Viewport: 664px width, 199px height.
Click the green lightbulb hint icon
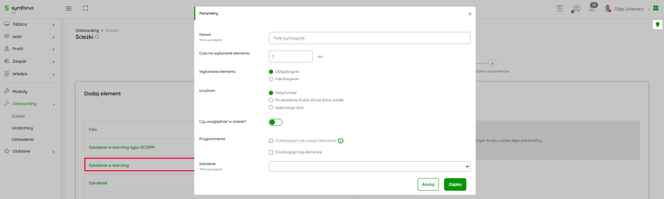[657, 25]
